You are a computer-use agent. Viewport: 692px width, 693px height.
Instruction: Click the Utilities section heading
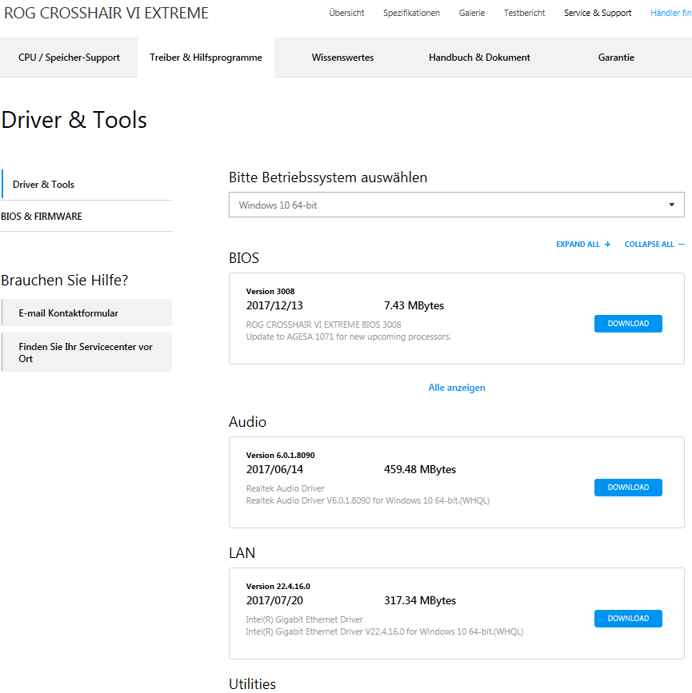click(252, 683)
